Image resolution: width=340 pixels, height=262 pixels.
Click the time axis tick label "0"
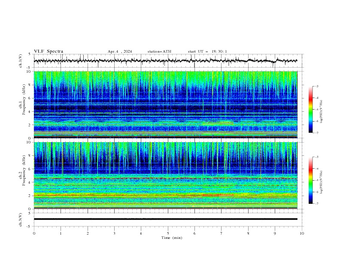pyautogui.click(x=34, y=233)
